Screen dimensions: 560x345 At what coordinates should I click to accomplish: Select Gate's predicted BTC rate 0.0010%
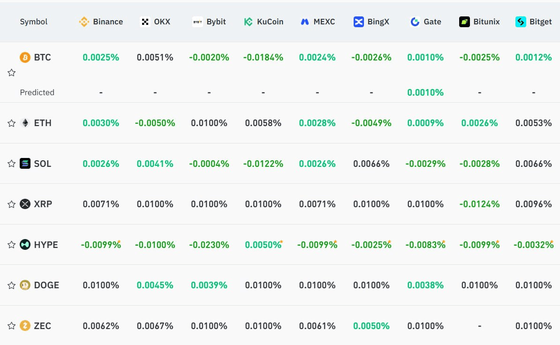click(425, 92)
